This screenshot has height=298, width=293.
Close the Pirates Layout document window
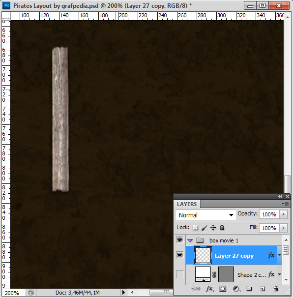[279, 5]
